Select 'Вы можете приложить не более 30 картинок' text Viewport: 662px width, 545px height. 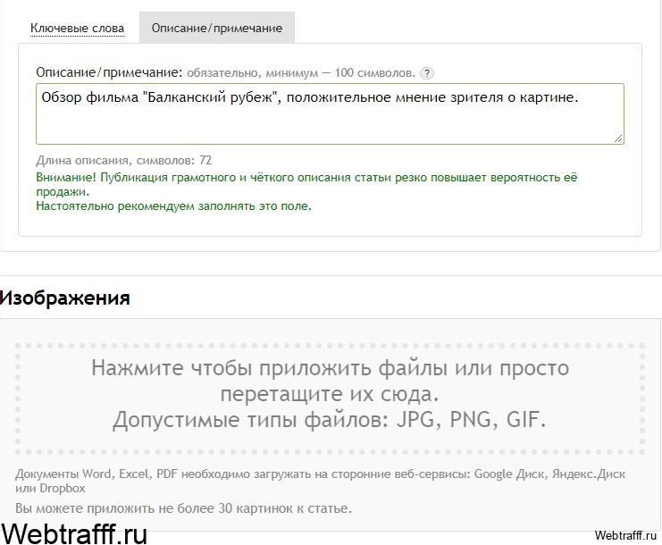(183, 508)
